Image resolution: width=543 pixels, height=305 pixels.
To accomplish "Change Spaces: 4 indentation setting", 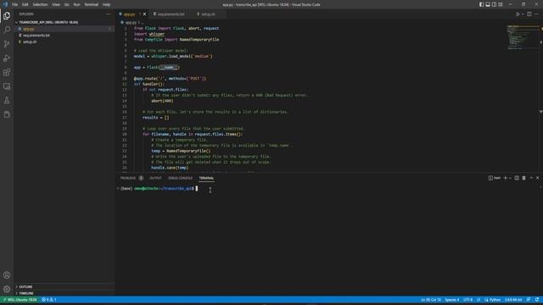I will pyautogui.click(x=452, y=300).
